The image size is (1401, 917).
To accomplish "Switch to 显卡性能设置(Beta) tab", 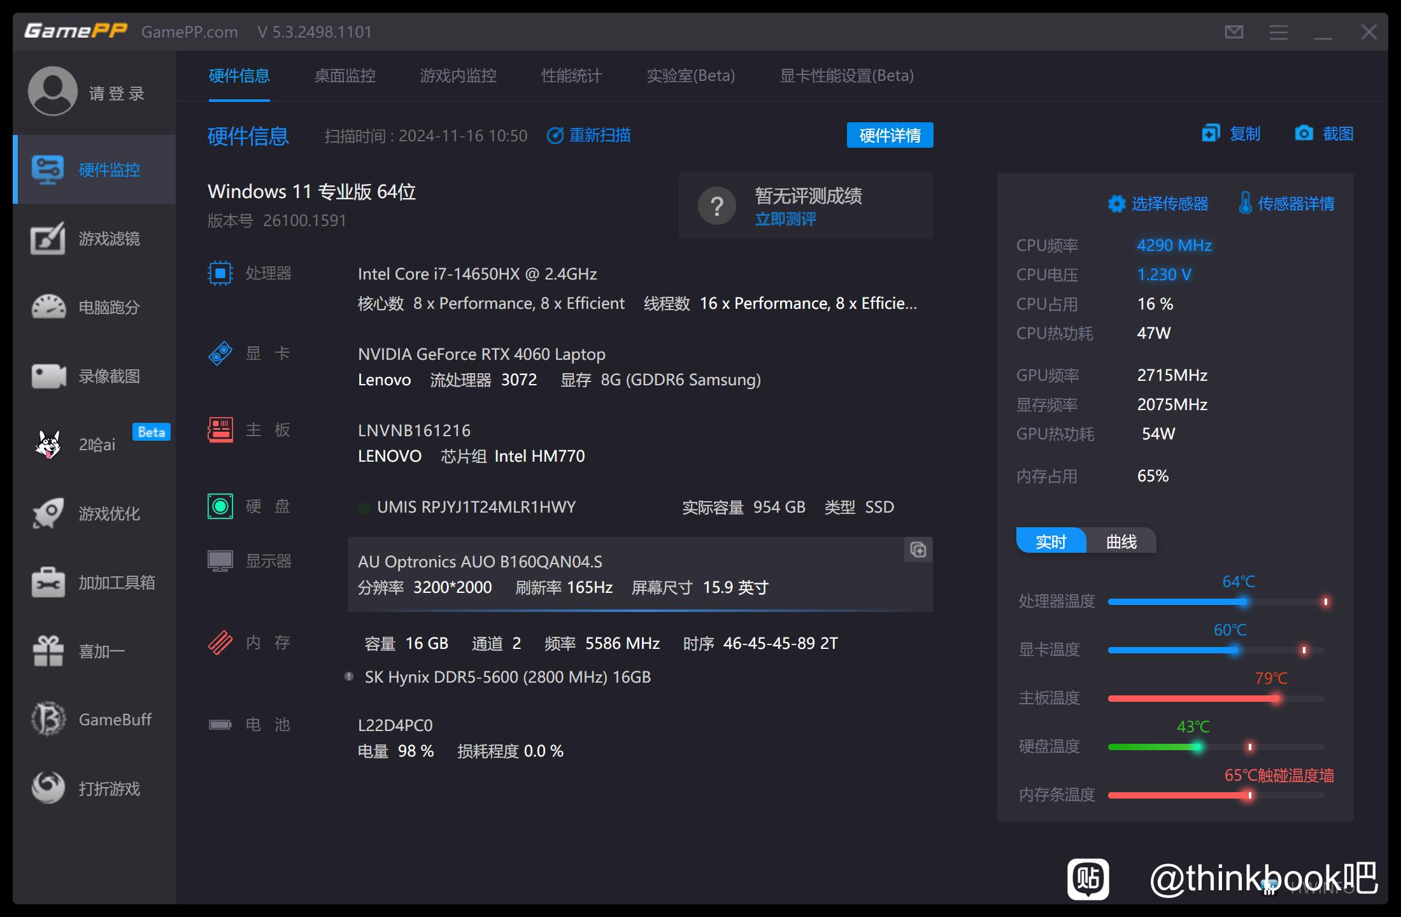I will 847,76.
